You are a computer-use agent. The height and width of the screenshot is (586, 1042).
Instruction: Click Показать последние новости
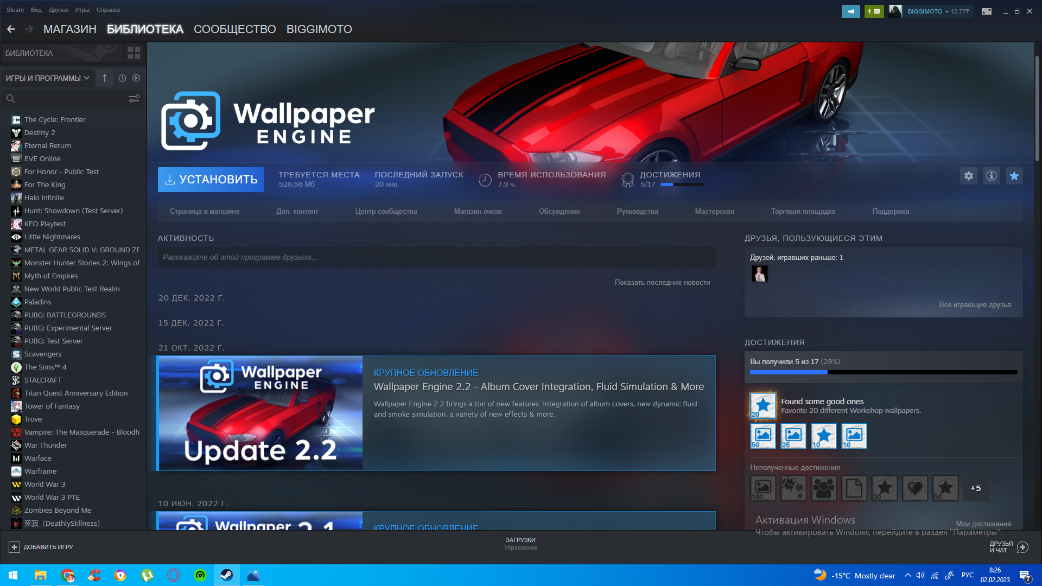pyautogui.click(x=662, y=282)
